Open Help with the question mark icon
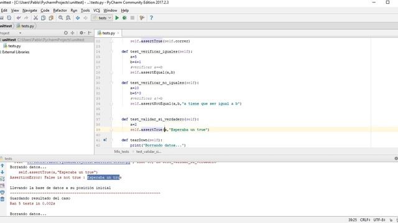The image size is (398, 223). point(151,18)
